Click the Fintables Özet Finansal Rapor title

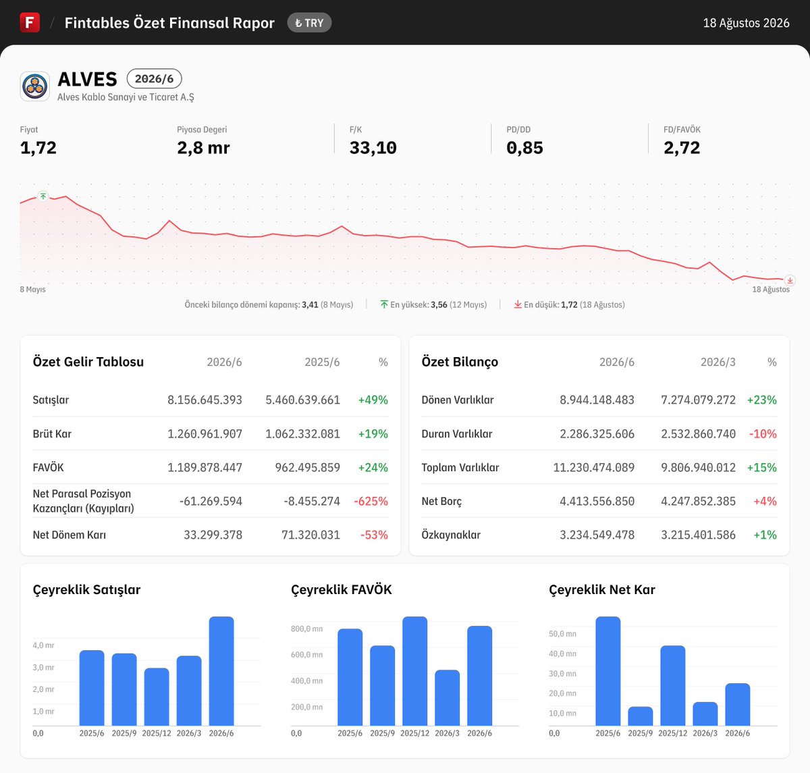point(169,23)
